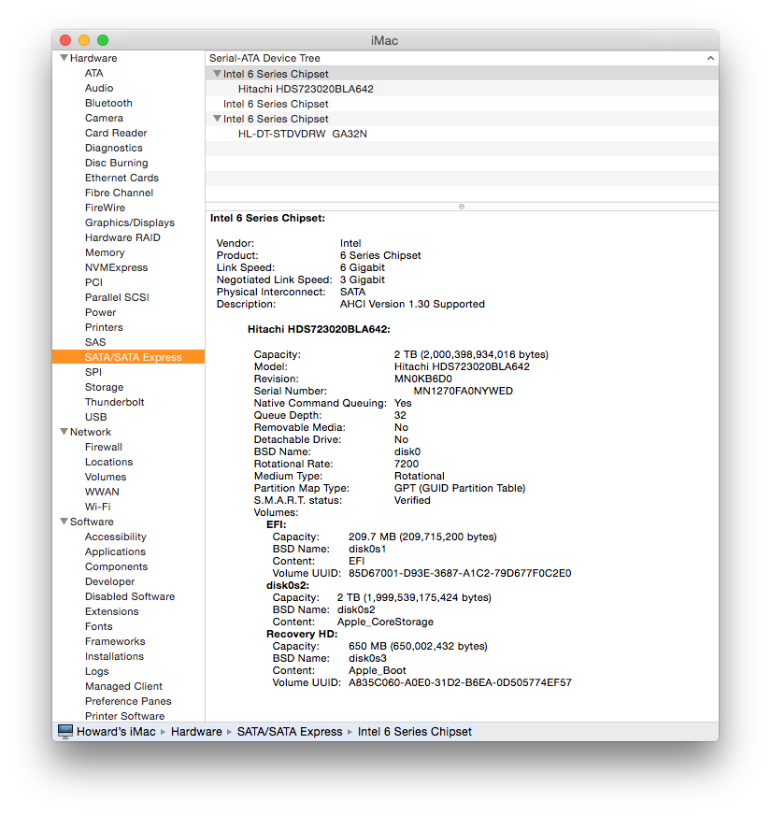Click SATA/SATA Express in bottom path bar
This screenshot has width=771, height=816.
coord(290,732)
